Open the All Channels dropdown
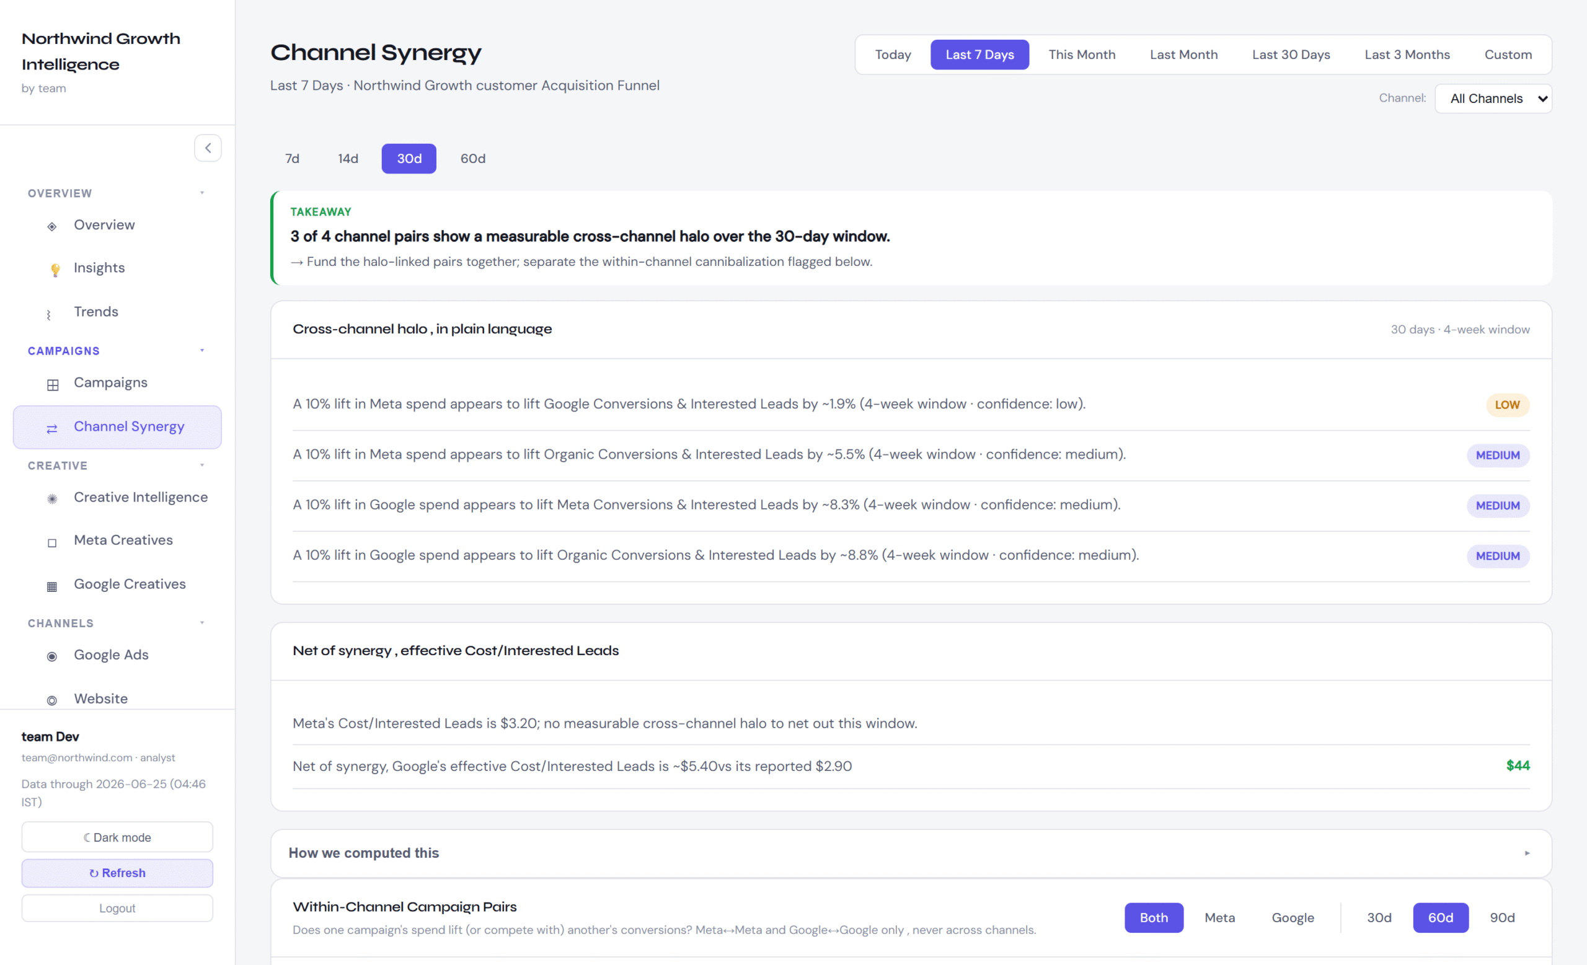The width and height of the screenshot is (1587, 965). pyautogui.click(x=1493, y=99)
